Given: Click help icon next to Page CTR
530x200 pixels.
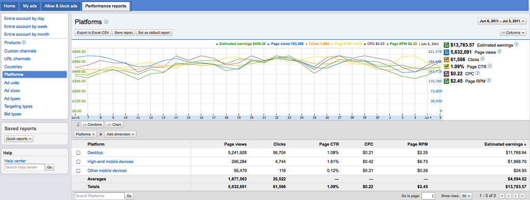Looking at the screenshot, I should 490,66.
